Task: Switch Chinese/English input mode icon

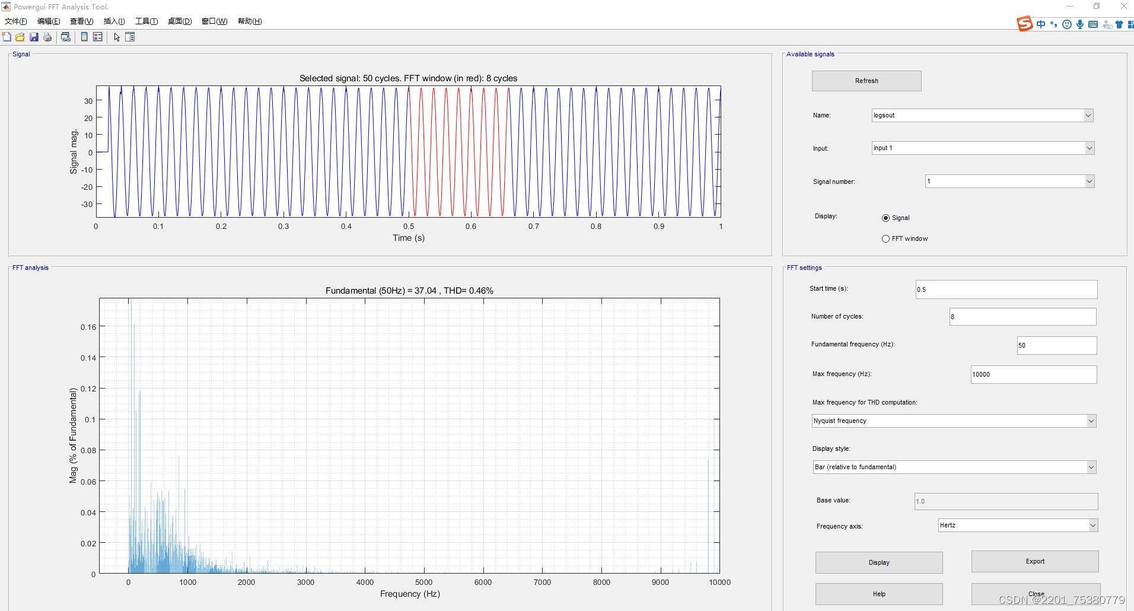Action: coord(1041,24)
